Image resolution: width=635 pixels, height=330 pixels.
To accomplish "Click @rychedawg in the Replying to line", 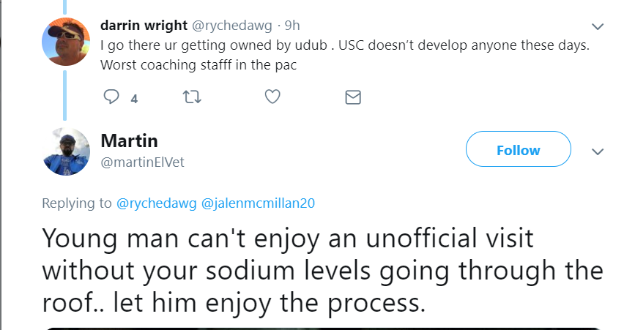I will [157, 203].
